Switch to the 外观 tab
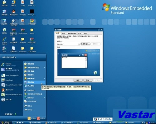 (x=80, y=33)
